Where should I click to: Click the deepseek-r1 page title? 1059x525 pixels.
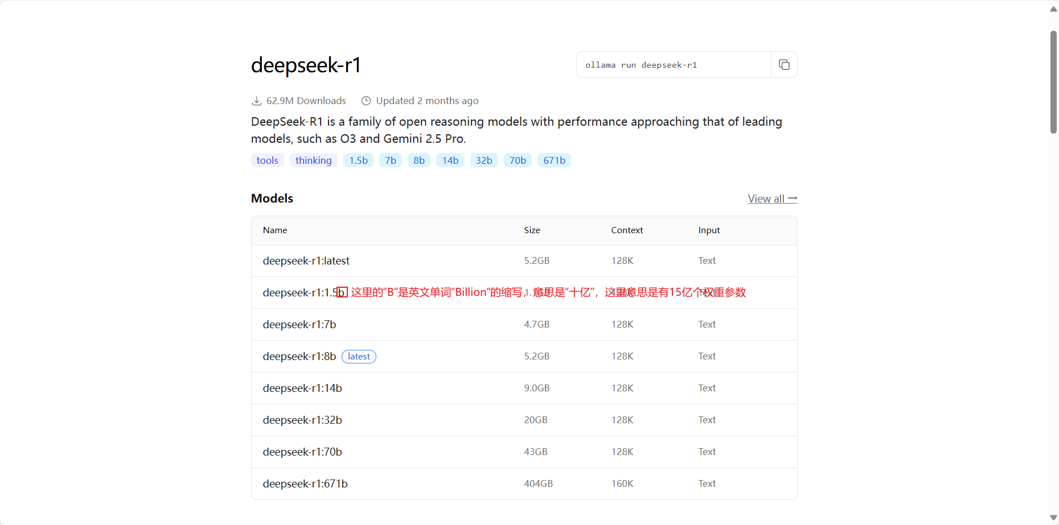[306, 65]
